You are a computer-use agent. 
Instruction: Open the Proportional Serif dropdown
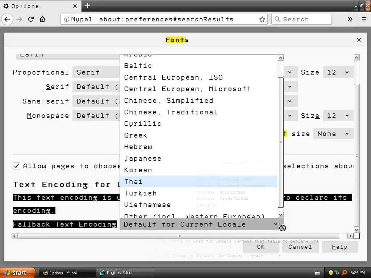[x=96, y=72]
